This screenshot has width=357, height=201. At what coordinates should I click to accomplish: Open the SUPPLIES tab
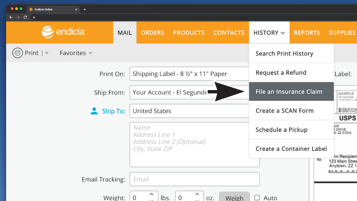(x=342, y=33)
